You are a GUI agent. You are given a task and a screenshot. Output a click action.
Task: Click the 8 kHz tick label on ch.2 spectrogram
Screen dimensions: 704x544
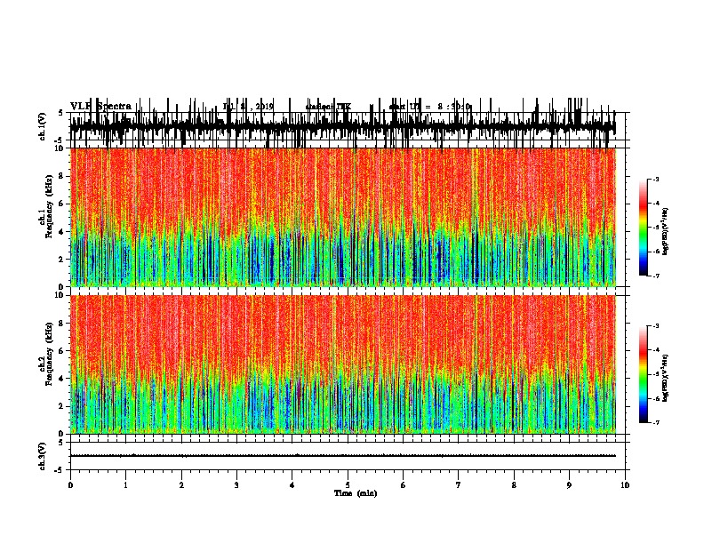[61, 324]
